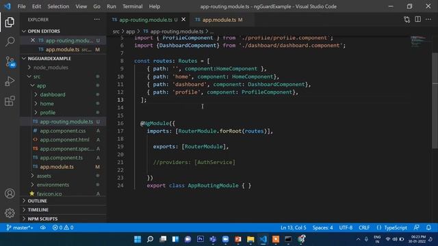Open the File menu
This screenshot has width=438, height=246.
coord(21,6)
